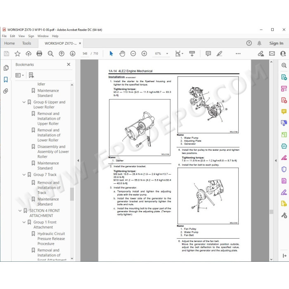Switch to the Tools tab

26,43
